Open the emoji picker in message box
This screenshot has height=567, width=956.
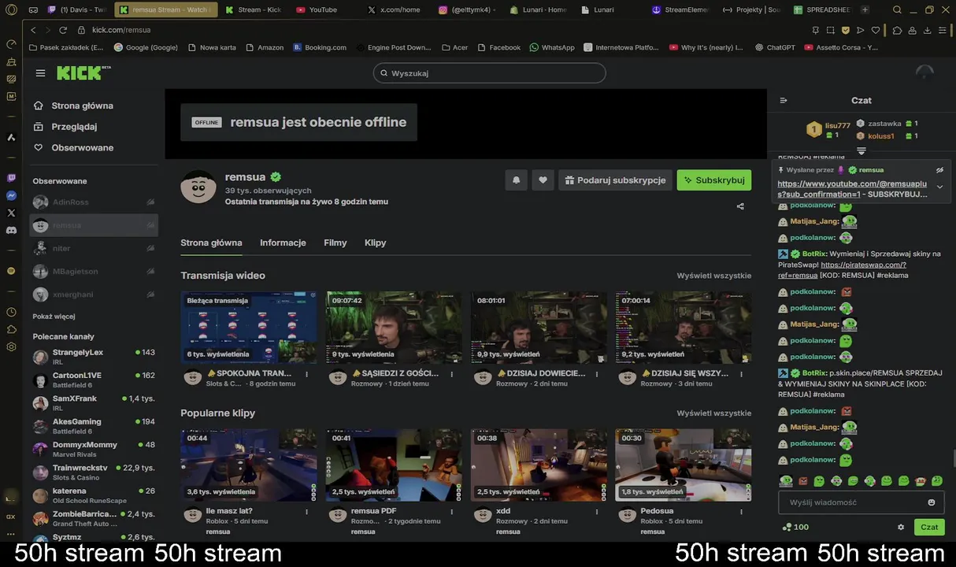[x=932, y=502]
